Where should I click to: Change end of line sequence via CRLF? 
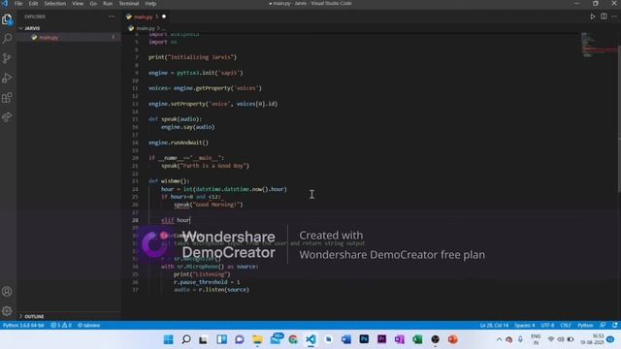coord(566,326)
